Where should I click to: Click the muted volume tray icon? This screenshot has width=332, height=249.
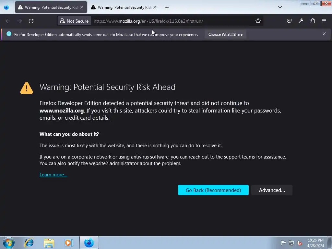coord(299,243)
